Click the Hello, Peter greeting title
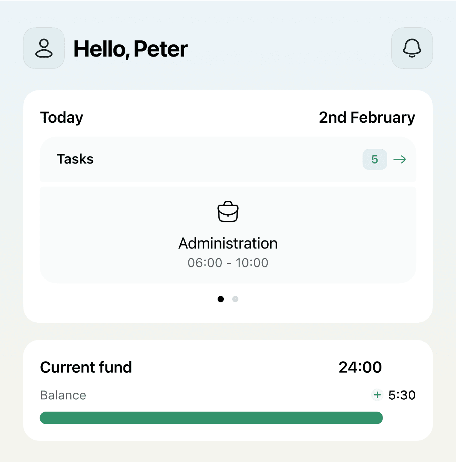456x462 pixels. [x=130, y=49]
